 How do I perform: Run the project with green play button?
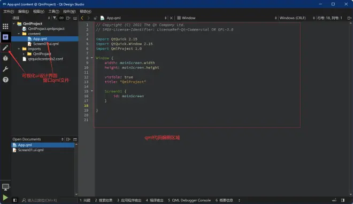[5, 198]
